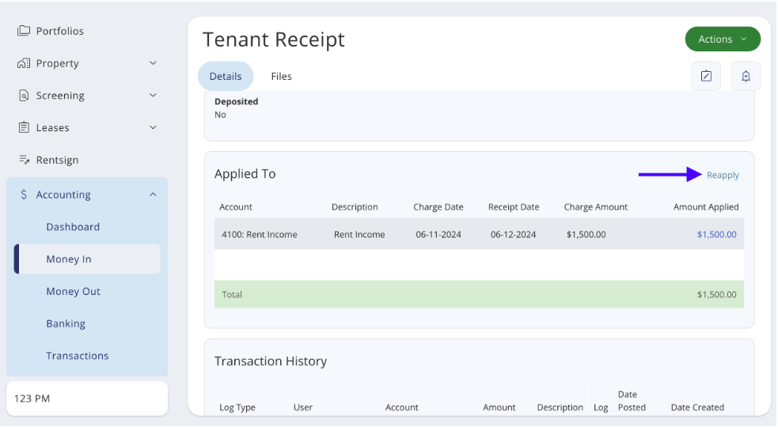Screen dimensions: 778x427
Task: Expand the Property menu chevron
Action: point(153,63)
